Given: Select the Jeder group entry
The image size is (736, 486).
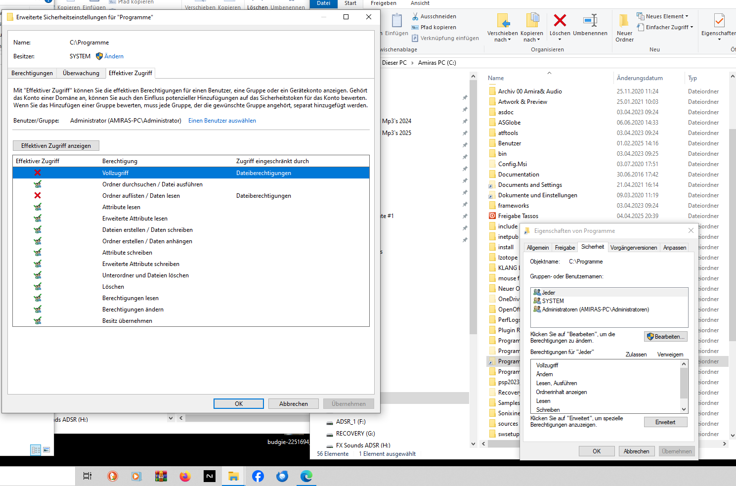Looking at the screenshot, I should click(609, 293).
